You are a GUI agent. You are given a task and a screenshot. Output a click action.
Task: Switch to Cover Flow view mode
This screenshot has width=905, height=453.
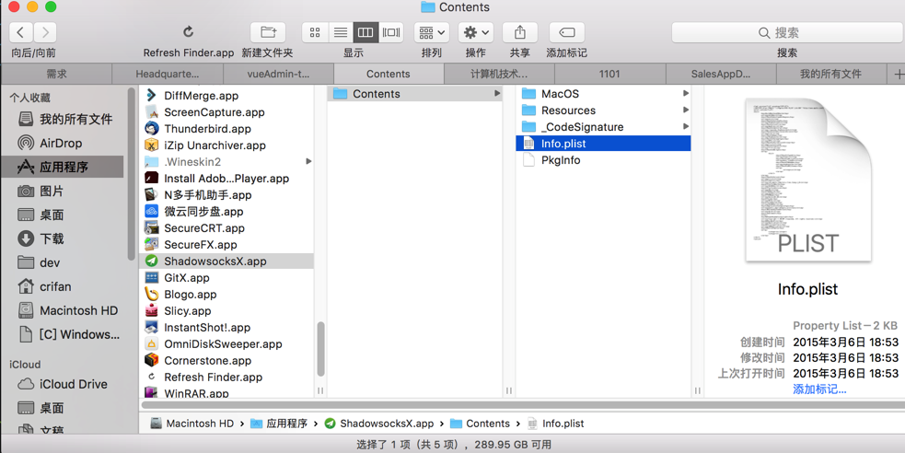390,32
